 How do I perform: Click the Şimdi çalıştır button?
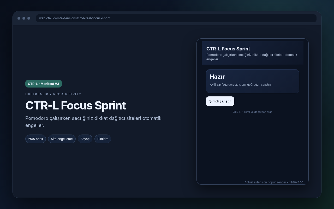coord(220,101)
